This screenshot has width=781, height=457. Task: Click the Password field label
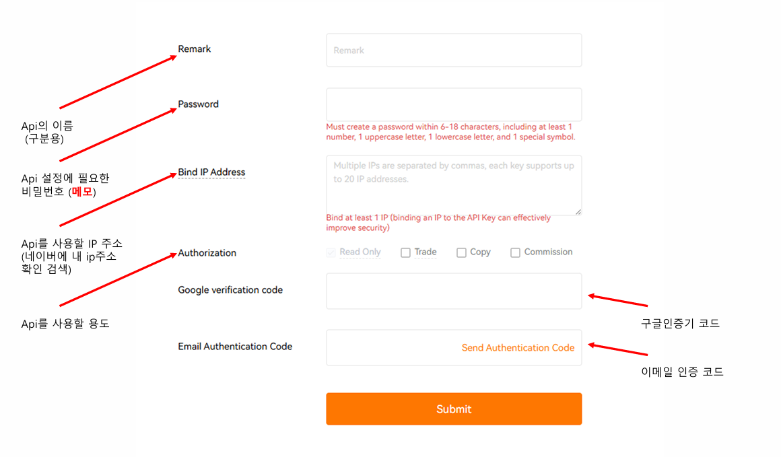tap(198, 104)
